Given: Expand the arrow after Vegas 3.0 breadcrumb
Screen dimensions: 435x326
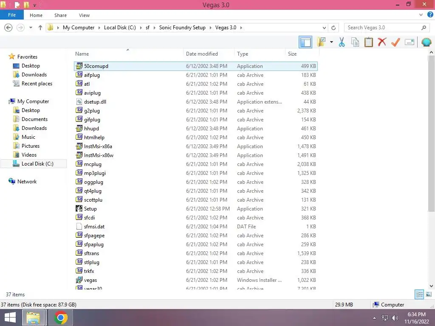Looking at the screenshot, I should click(241, 28).
